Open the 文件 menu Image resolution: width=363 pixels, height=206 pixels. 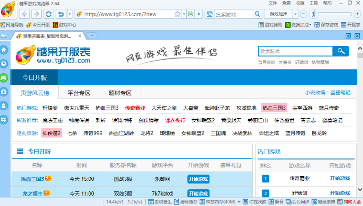click(x=272, y=3)
